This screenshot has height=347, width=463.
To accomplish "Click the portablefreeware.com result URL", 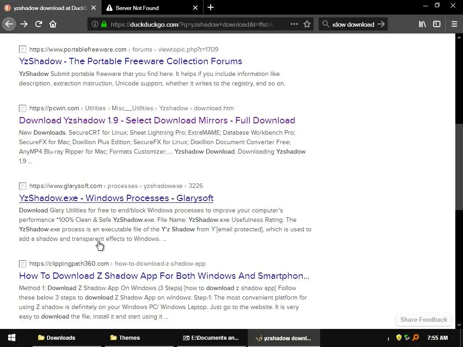I will [124, 49].
